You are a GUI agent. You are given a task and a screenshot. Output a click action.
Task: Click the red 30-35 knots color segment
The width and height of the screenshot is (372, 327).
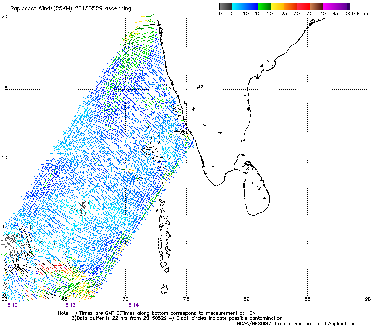304,6
